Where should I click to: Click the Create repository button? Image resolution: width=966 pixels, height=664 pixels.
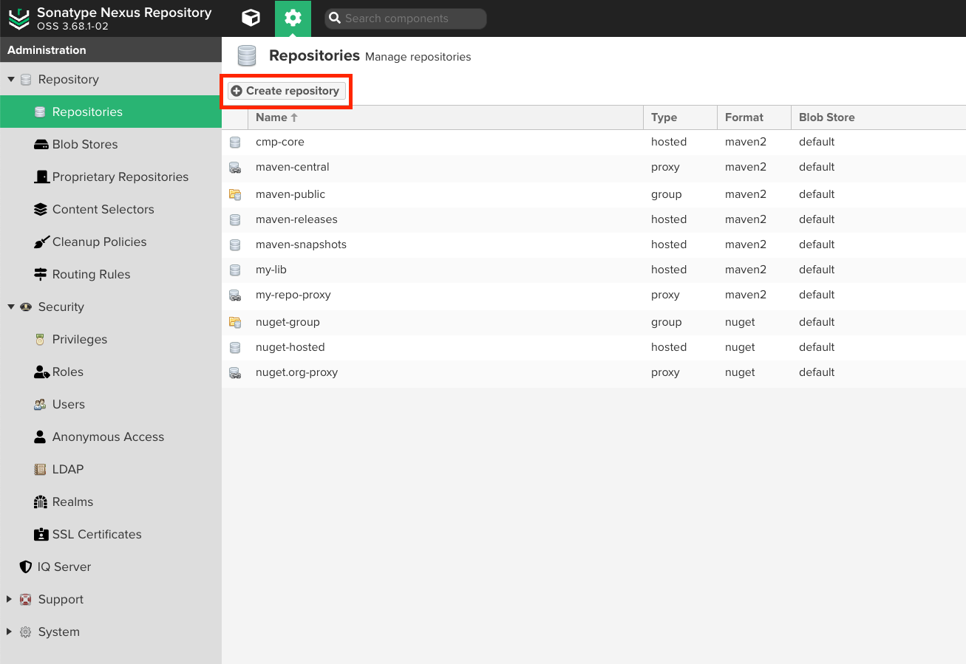[x=286, y=91]
